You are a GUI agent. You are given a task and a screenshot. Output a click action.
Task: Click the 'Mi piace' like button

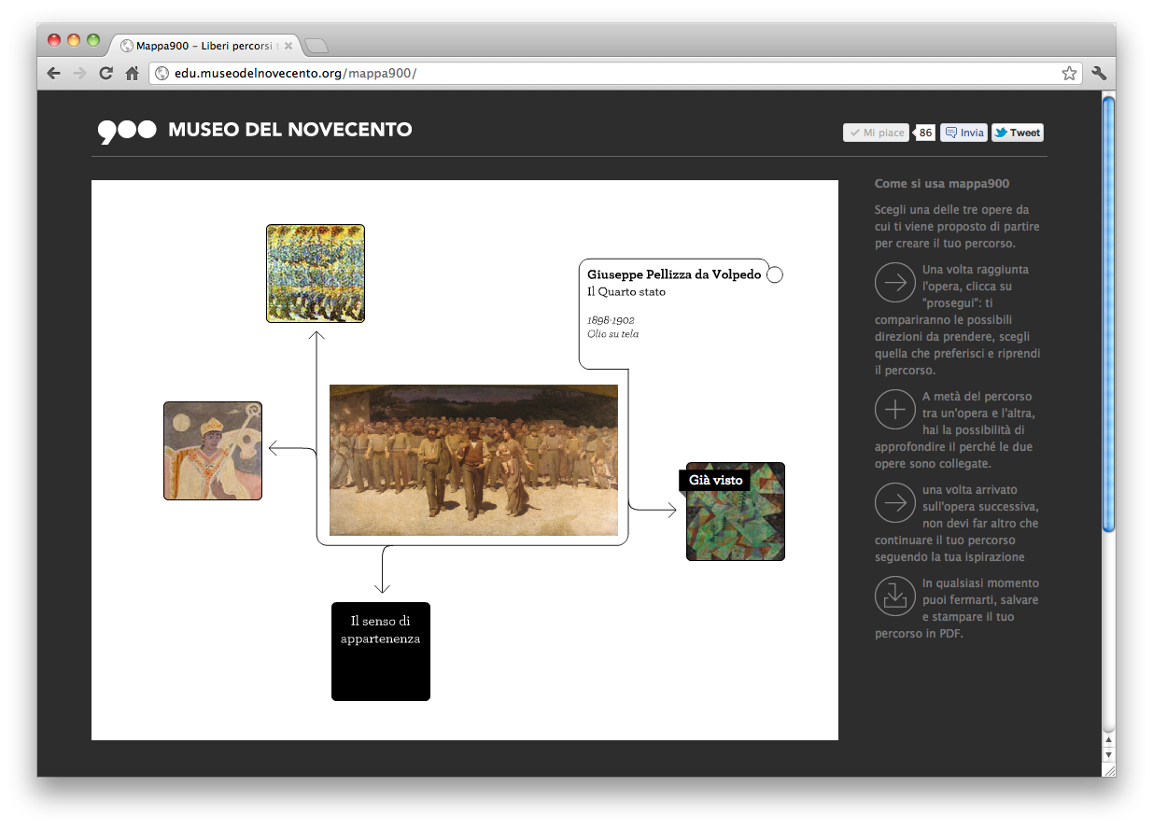[876, 133]
